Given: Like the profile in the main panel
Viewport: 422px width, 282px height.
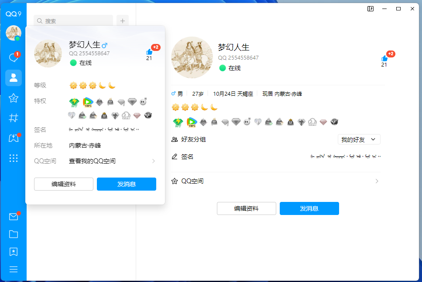Looking at the screenshot, I should [384, 58].
